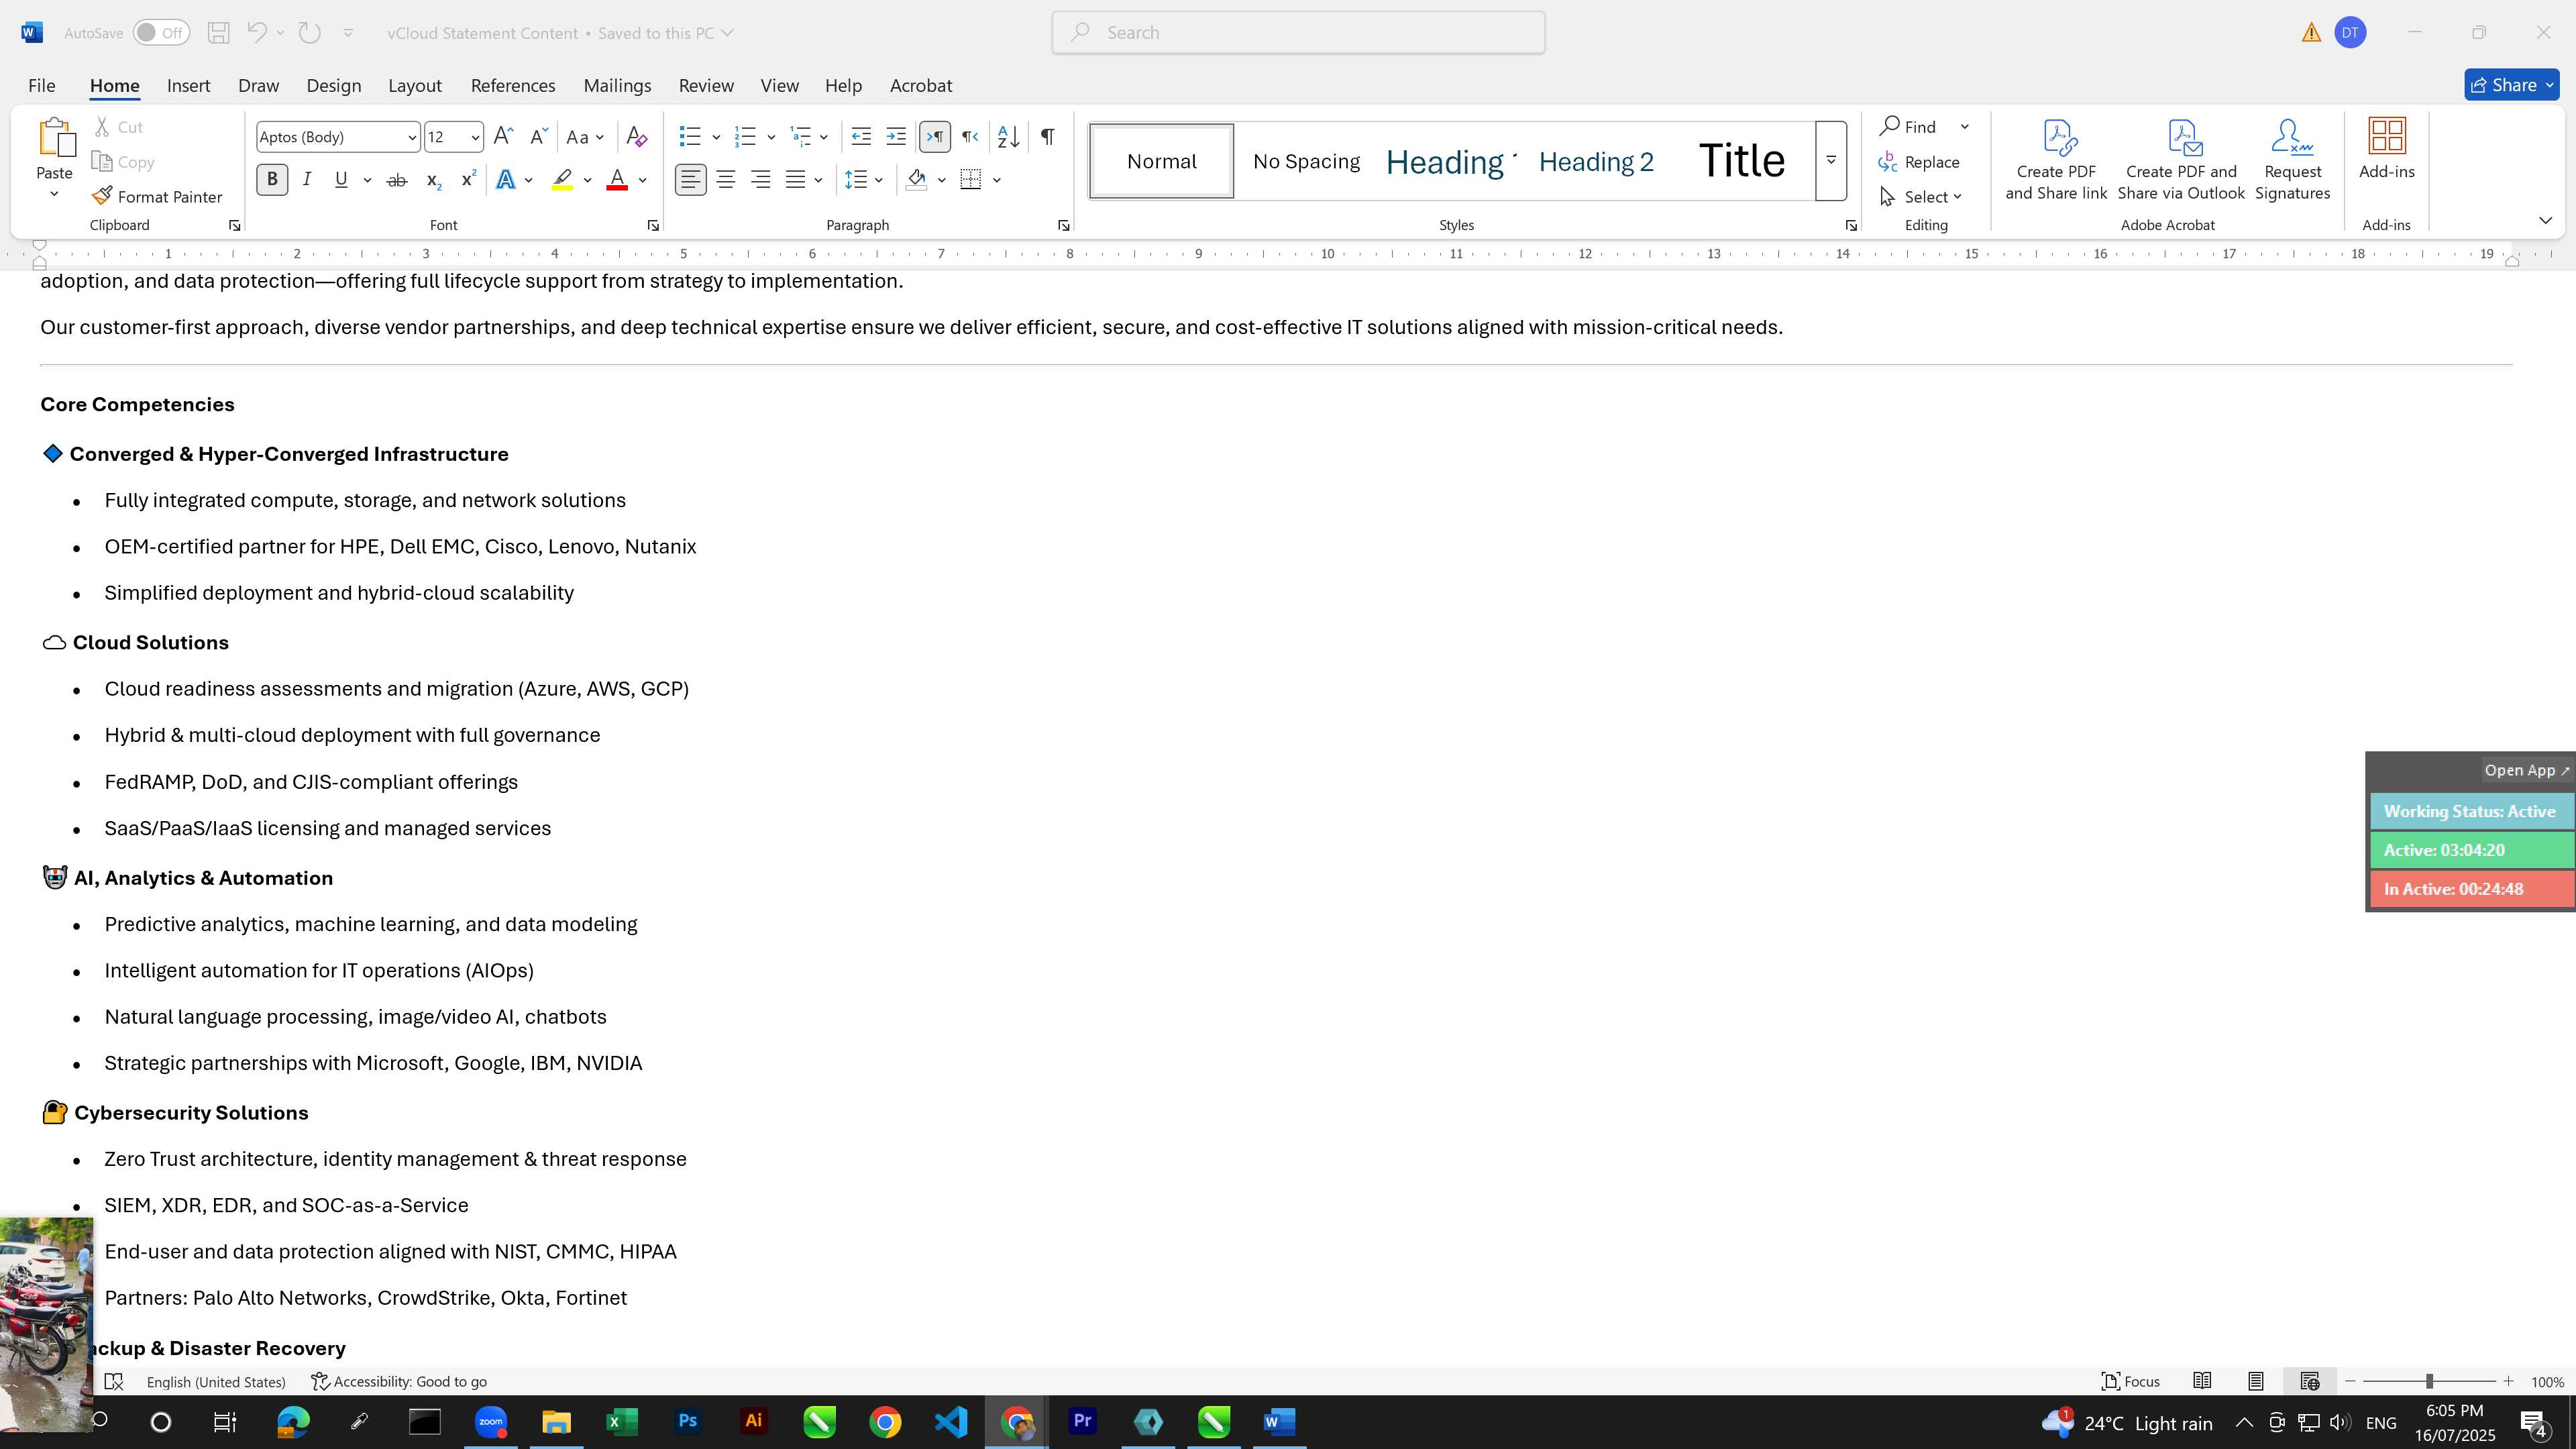Switch to Read Mode view

tap(2202, 1381)
